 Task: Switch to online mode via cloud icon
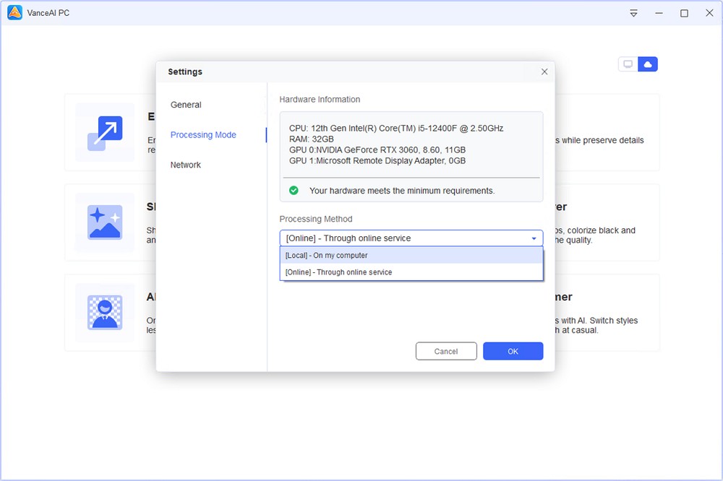click(x=648, y=64)
